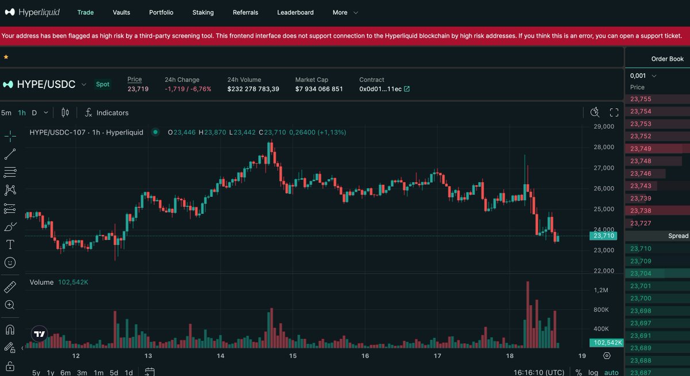Toggle magnet mode for drawings
This screenshot has height=376, width=690.
[x=10, y=330]
